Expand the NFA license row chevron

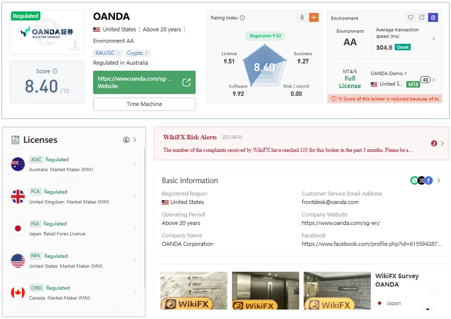[134, 261]
